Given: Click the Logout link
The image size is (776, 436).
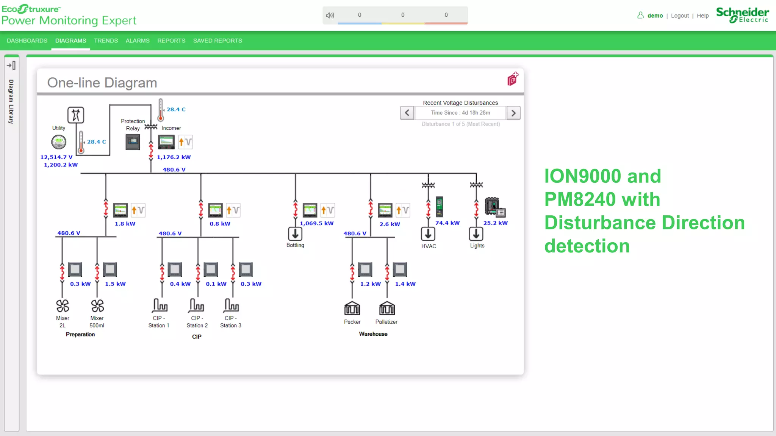Looking at the screenshot, I should click(x=680, y=16).
